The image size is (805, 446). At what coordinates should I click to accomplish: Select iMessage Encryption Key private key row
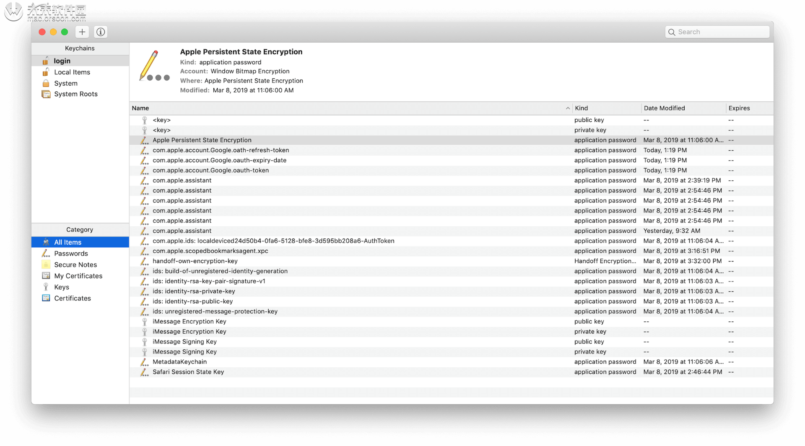(x=452, y=332)
